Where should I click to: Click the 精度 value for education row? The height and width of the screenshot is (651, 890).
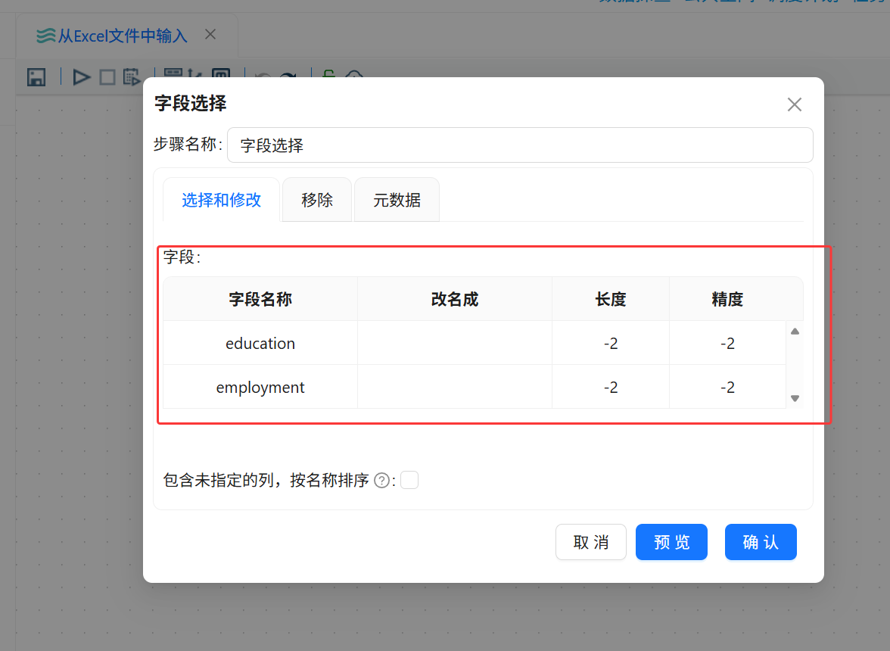point(728,343)
